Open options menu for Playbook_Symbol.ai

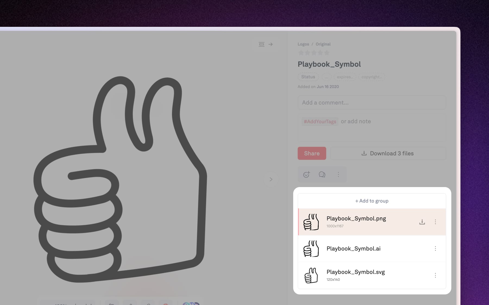point(435,249)
